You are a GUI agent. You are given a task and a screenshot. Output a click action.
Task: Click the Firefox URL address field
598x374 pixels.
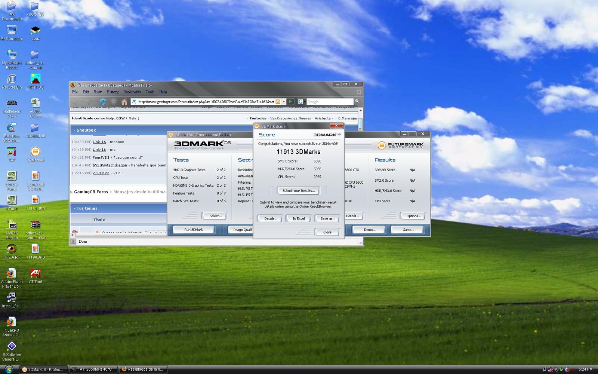coord(206,102)
